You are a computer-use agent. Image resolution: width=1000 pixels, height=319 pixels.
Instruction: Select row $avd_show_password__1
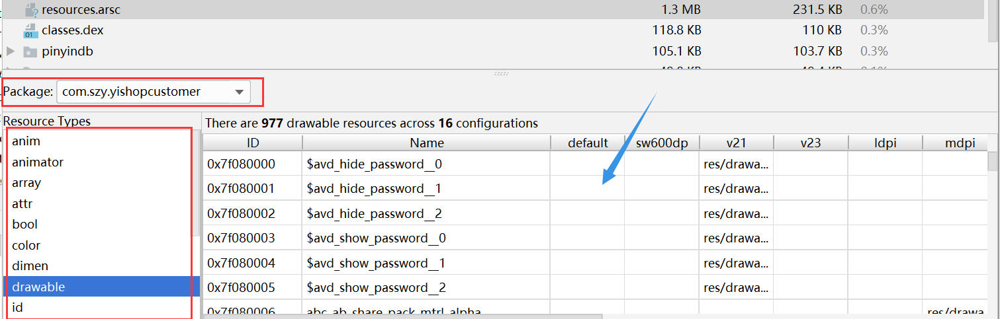tap(595, 263)
